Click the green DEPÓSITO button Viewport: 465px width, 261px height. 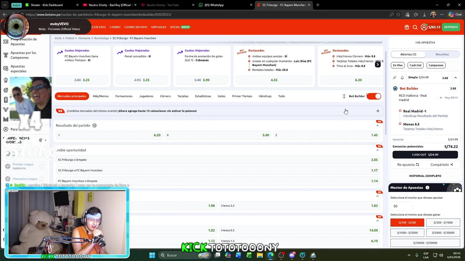[451, 27]
